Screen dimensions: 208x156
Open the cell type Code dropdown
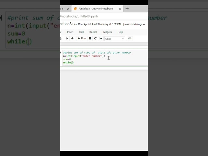point(115,39)
